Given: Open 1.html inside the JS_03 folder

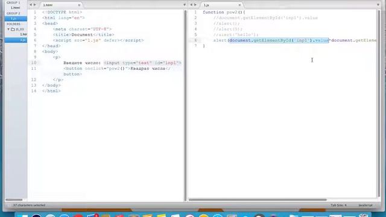Looking at the screenshot, I should [x=24, y=34].
